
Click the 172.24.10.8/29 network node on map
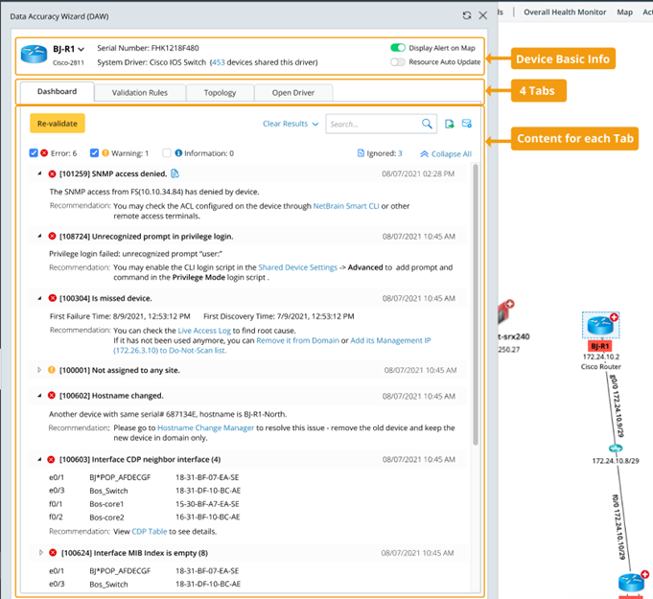616,449
